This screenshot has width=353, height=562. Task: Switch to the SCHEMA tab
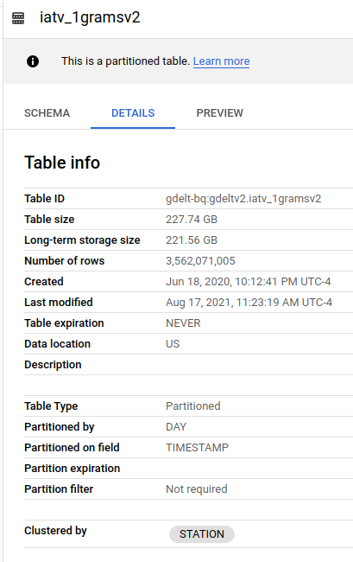pyautogui.click(x=47, y=113)
